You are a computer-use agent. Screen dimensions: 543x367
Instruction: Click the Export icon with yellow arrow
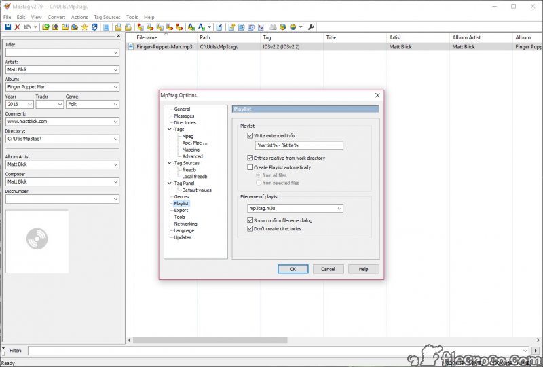pyautogui.click(x=231, y=27)
